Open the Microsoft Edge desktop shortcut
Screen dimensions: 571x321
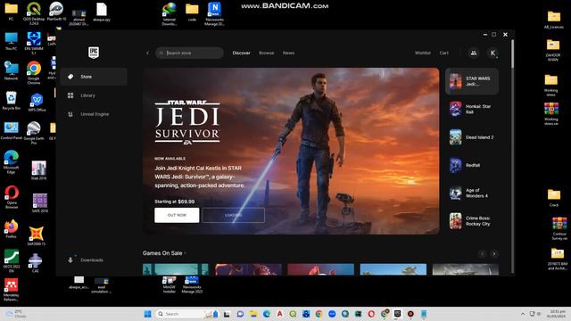point(11,161)
